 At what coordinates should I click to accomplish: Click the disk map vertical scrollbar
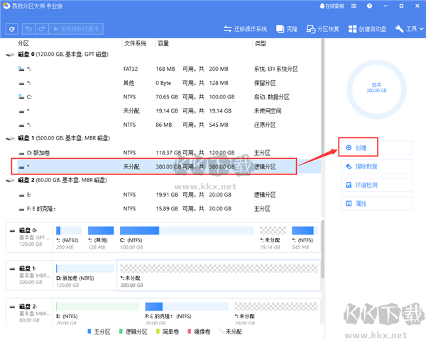(x=322, y=249)
